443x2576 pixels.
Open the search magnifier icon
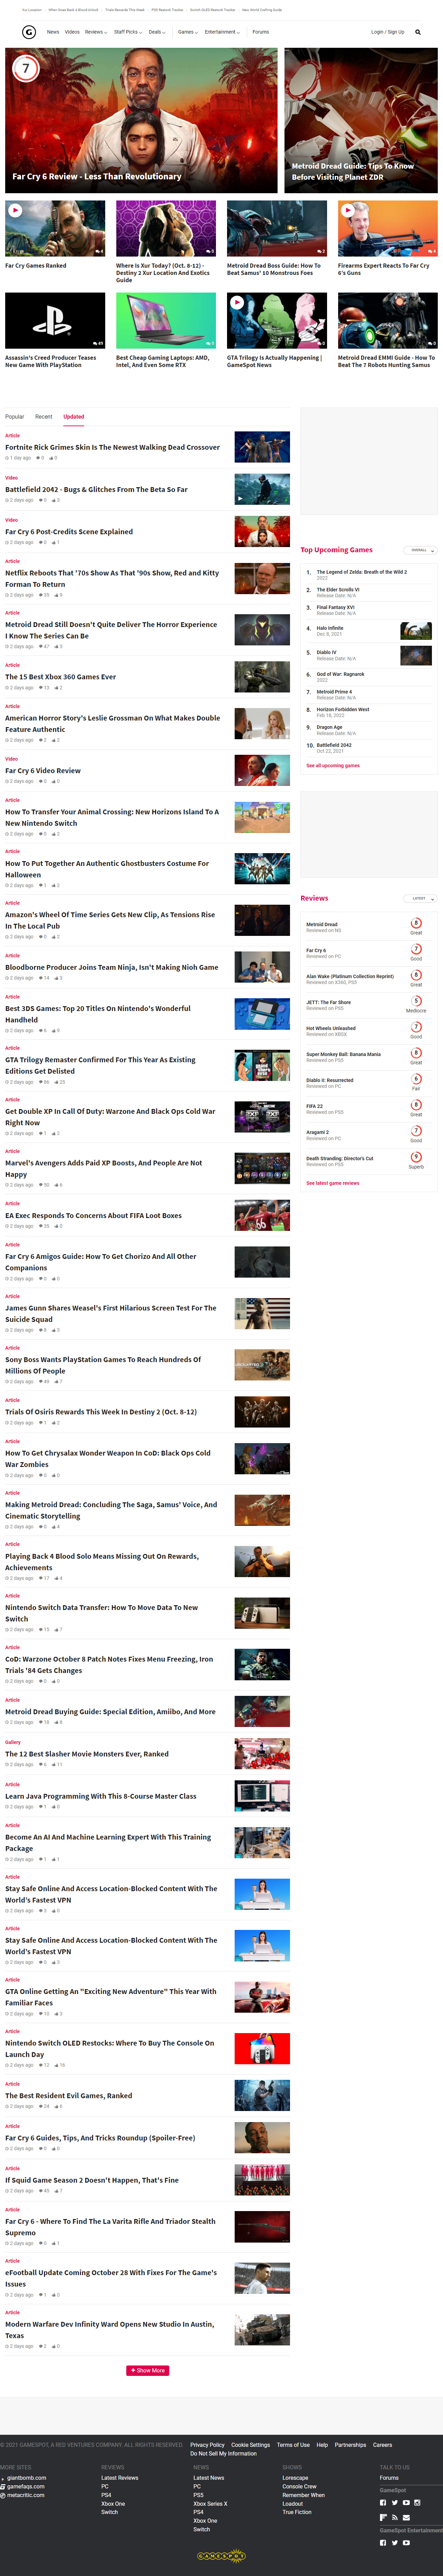pyautogui.click(x=418, y=32)
